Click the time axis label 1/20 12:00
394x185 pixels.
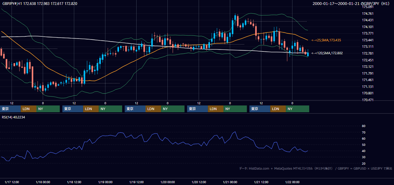[x=199, y=182]
